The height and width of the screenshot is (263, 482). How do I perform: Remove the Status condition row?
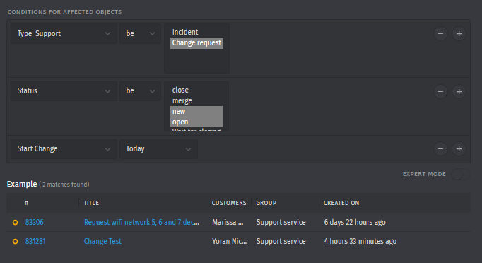coord(440,91)
